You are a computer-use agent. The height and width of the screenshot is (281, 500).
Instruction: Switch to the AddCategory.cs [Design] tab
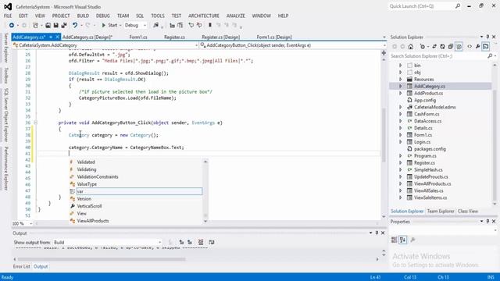coord(87,37)
